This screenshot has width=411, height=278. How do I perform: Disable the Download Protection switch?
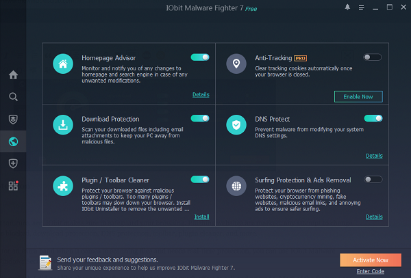pos(200,118)
